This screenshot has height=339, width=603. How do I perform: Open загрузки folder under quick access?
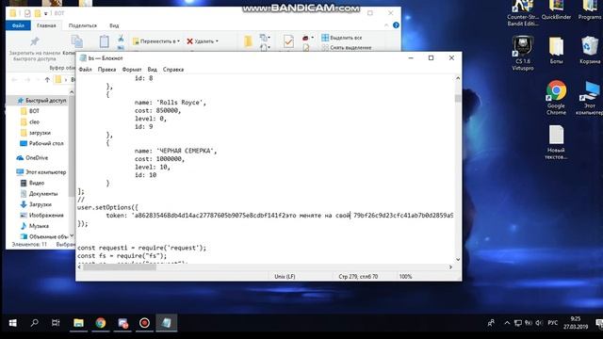[x=36, y=133]
